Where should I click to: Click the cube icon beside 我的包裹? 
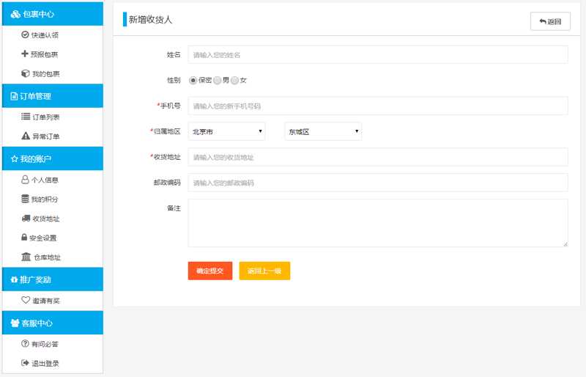(26, 74)
